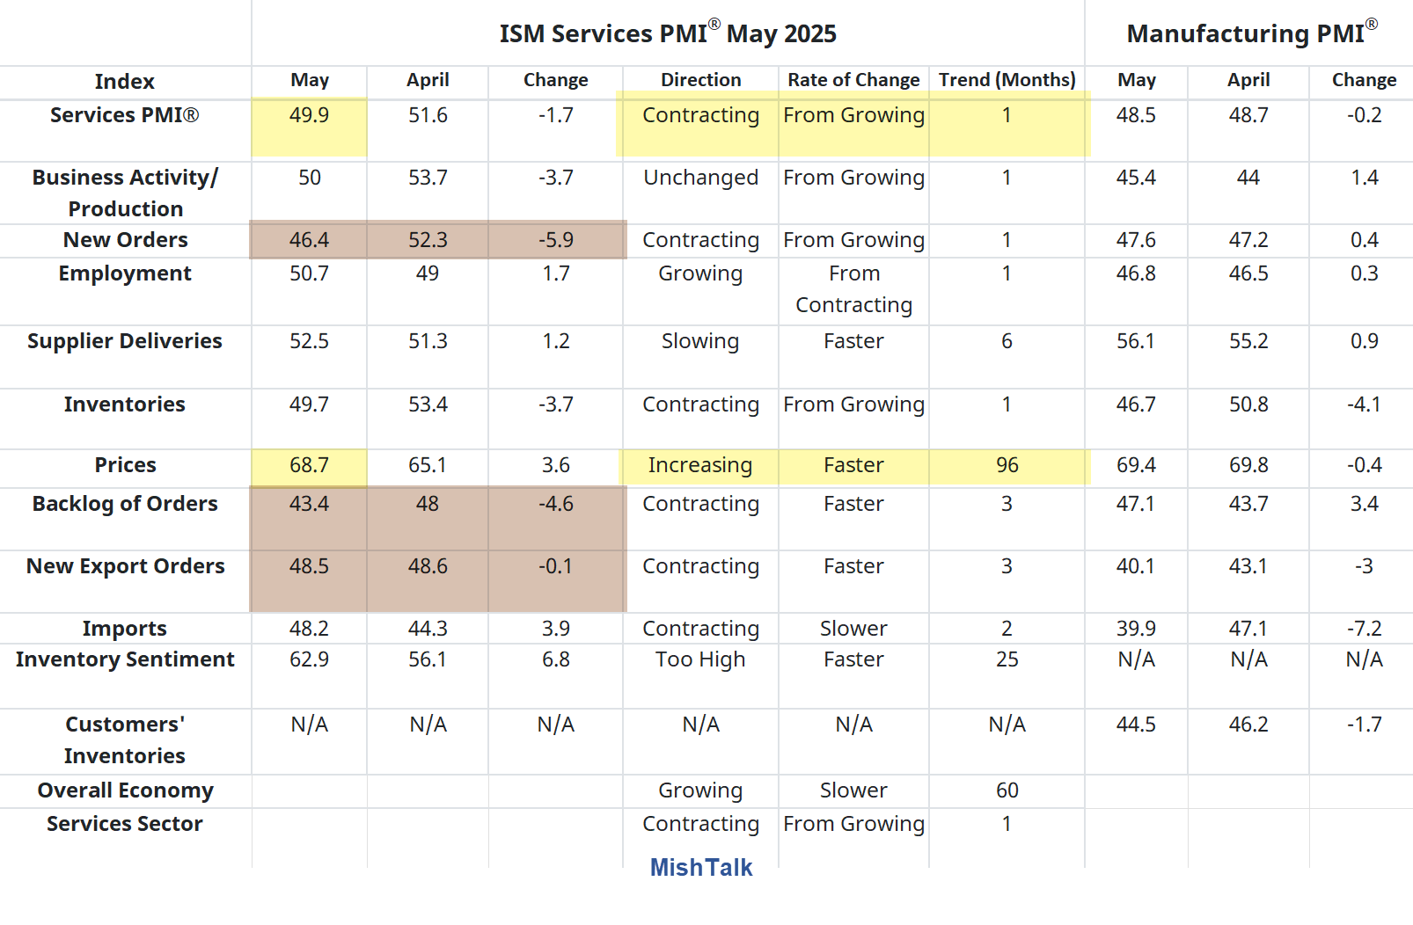Click the Employment row label
The height and width of the screenshot is (925, 1413).
click(x=125, y=273)
